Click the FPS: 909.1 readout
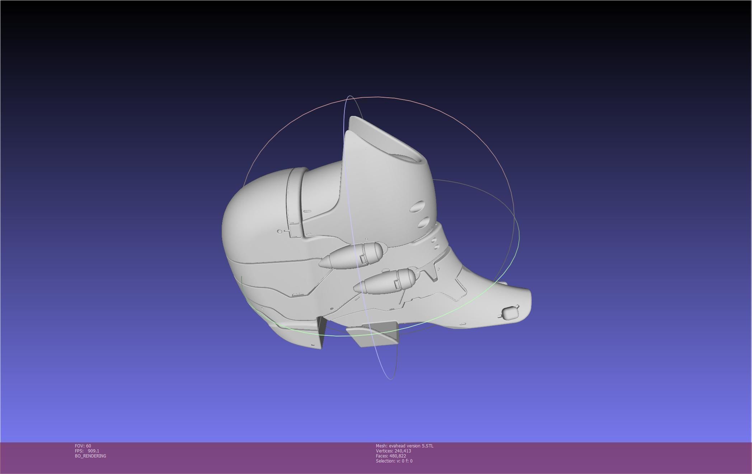The image size is (752, 474). (87, 451)
